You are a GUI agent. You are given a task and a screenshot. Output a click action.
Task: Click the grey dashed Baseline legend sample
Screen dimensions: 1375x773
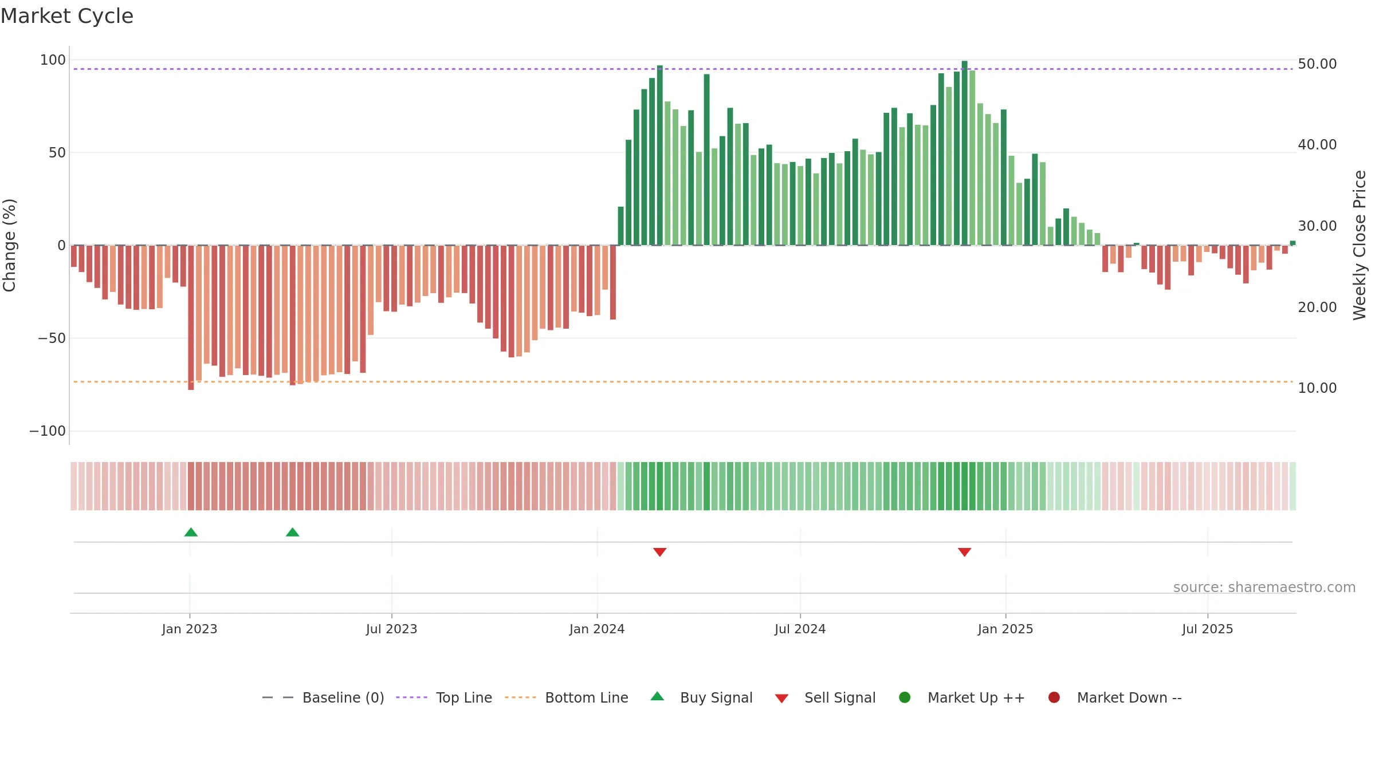pyautogui.click(x=278, y=697)
